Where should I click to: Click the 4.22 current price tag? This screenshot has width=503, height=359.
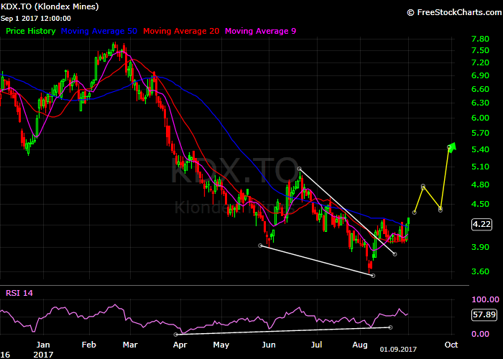click(x=481, y=224)
